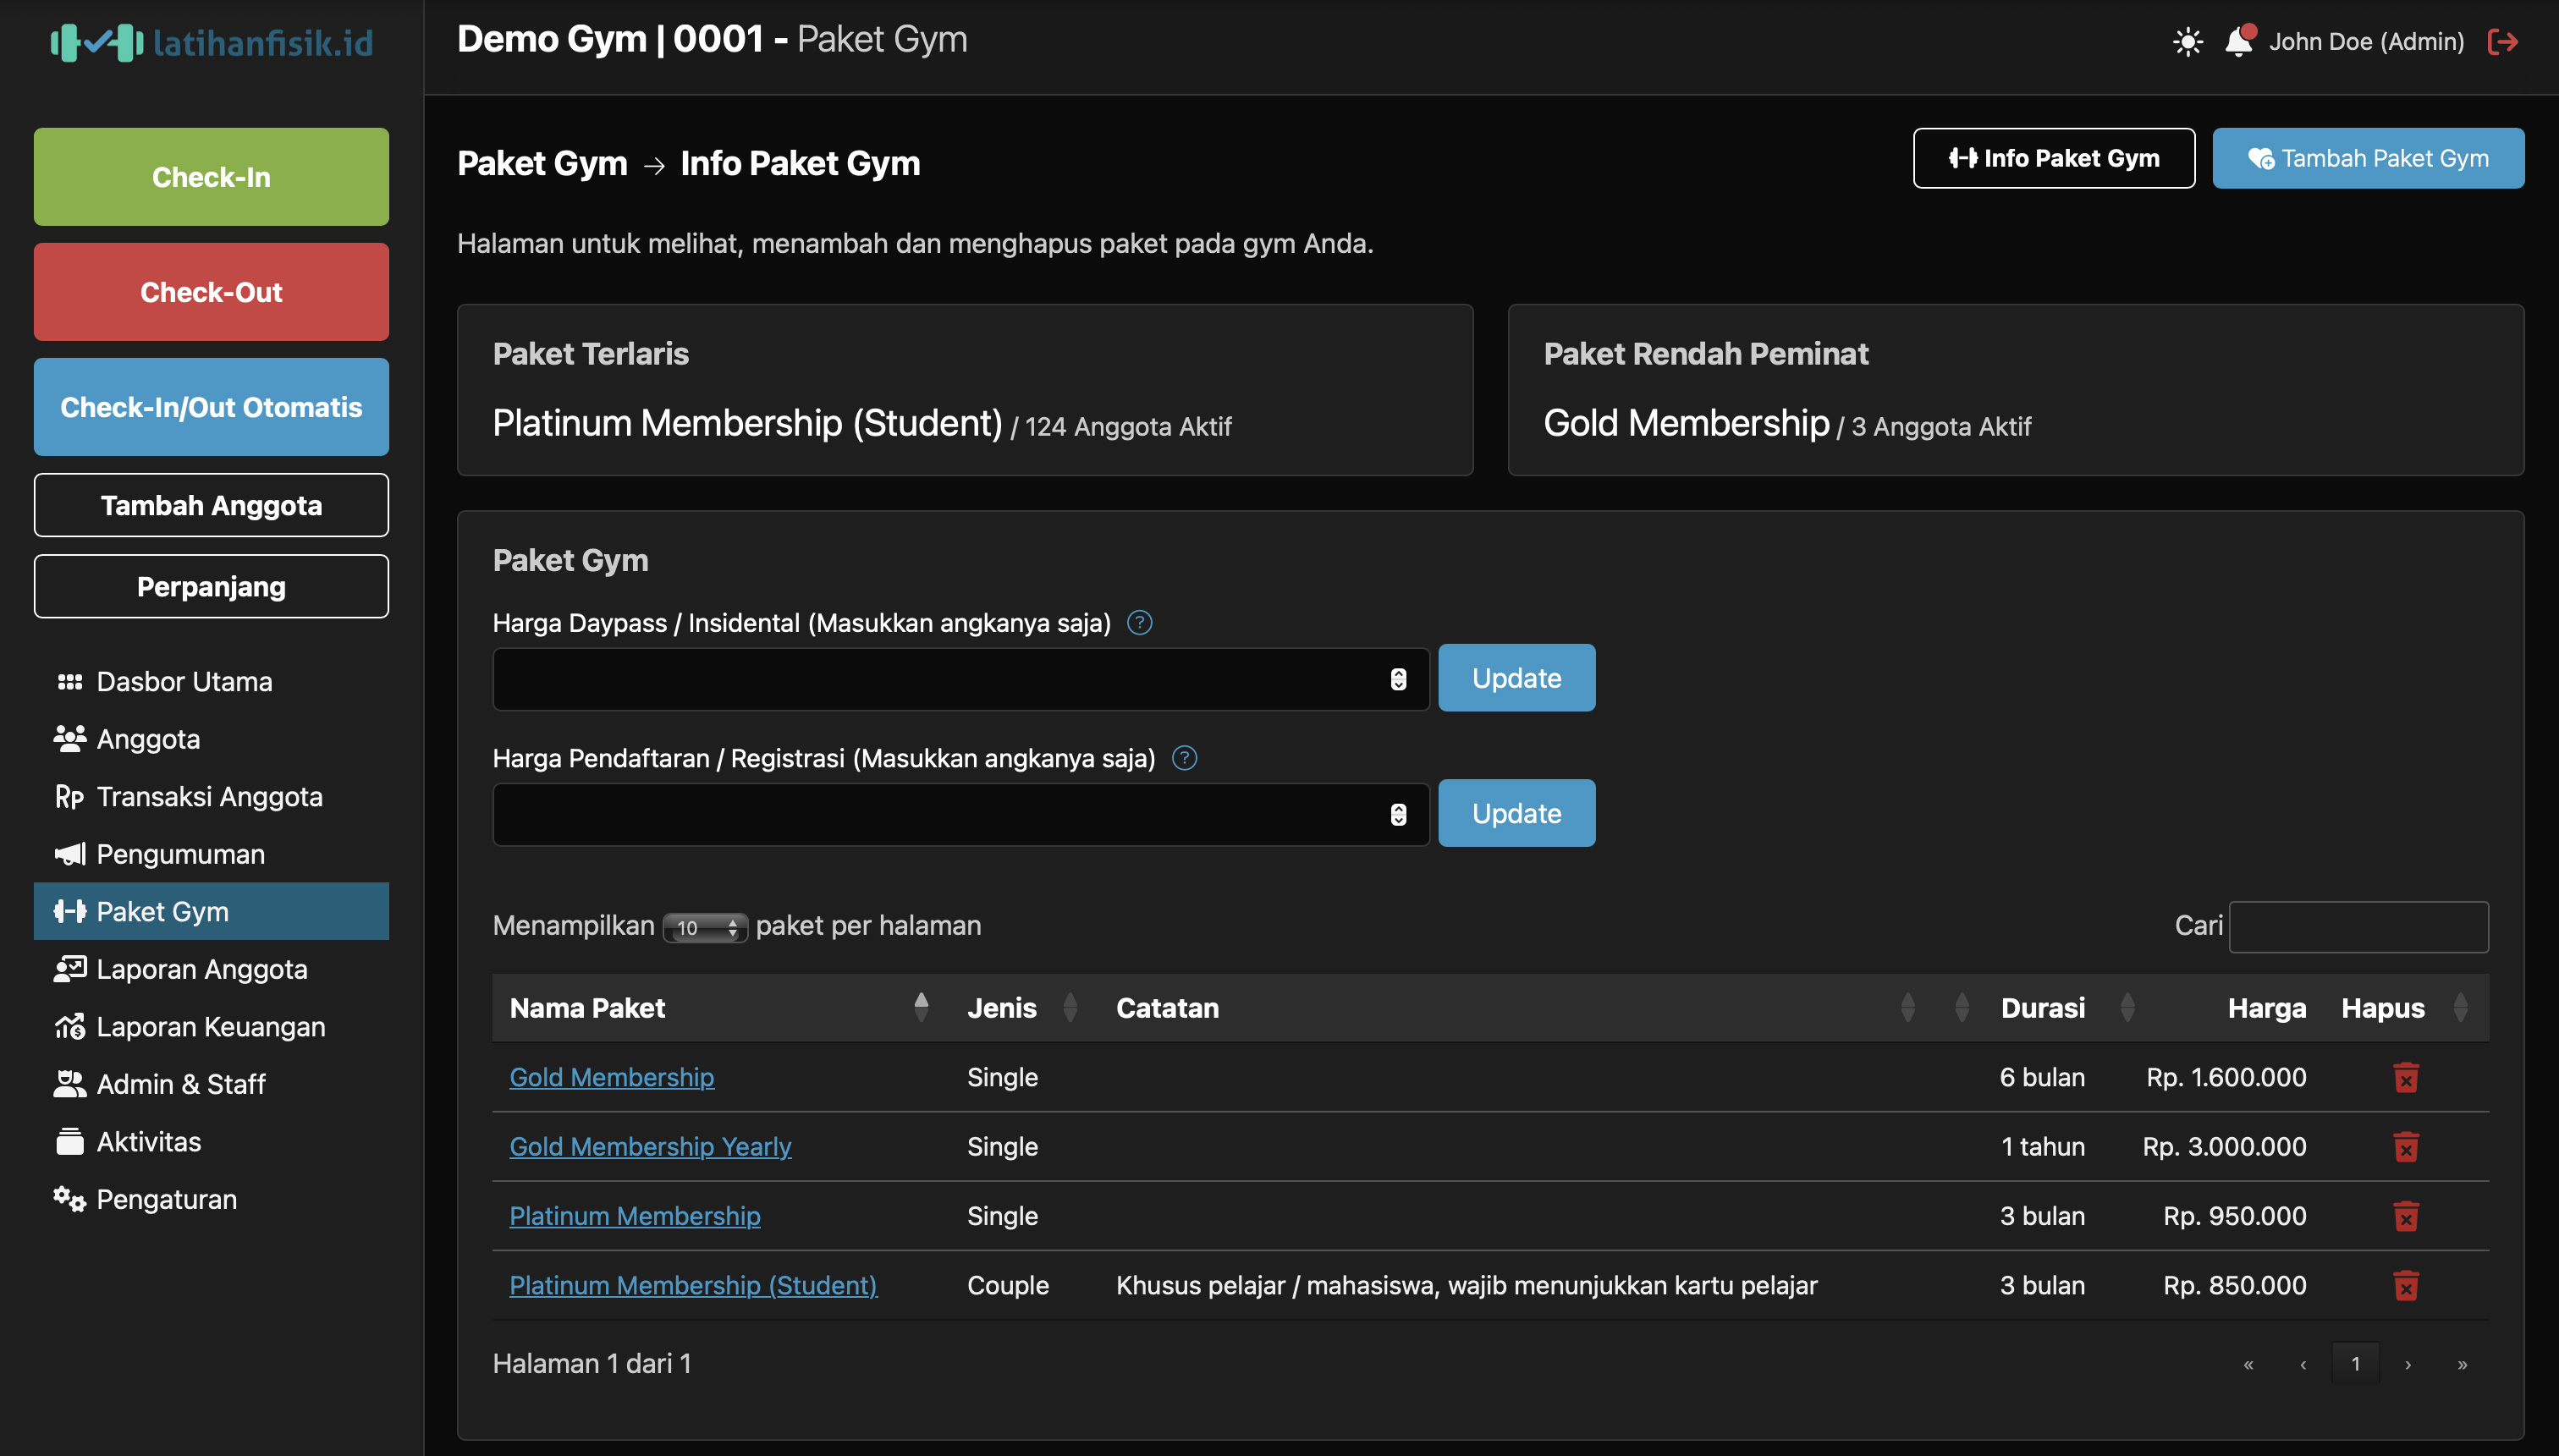Screen dimensions: 2559x1456
Task: Open the Platinum Membership (Student) link
Action: 693,1285
